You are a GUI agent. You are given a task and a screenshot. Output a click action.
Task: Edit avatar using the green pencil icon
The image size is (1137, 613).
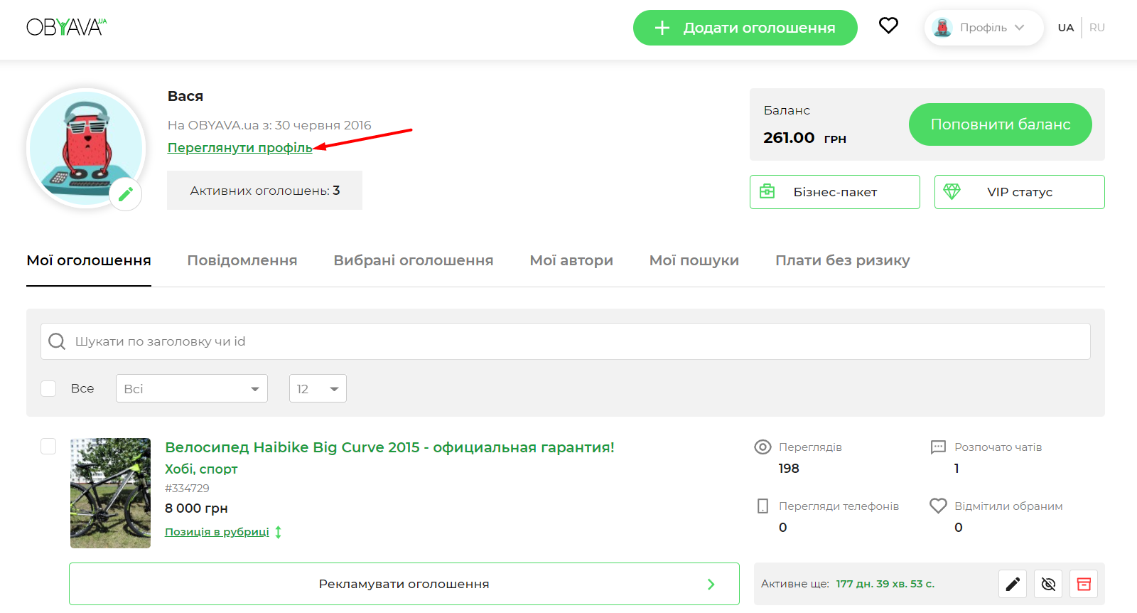click(126, 194)
